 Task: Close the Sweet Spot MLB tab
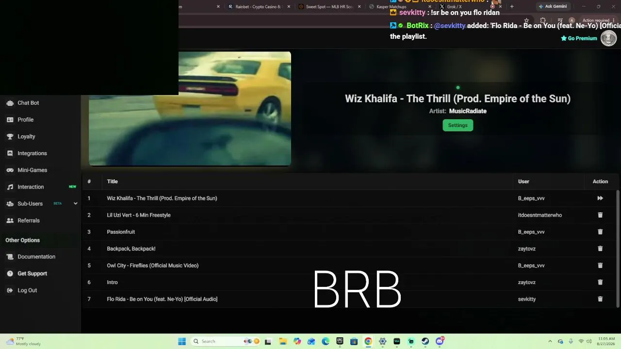[x=359, y=7]
